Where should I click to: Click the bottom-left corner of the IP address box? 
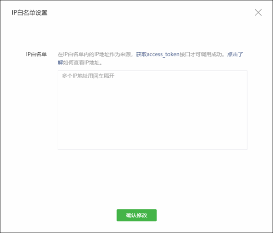(x=61, y=146)
